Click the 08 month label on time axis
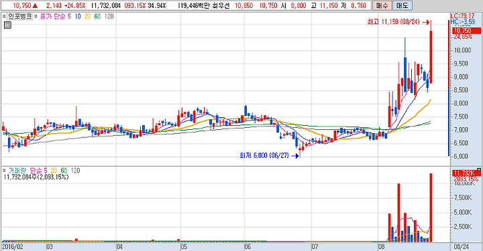The height and width of the screenshot is (251, 483). (x=381, y=247)
